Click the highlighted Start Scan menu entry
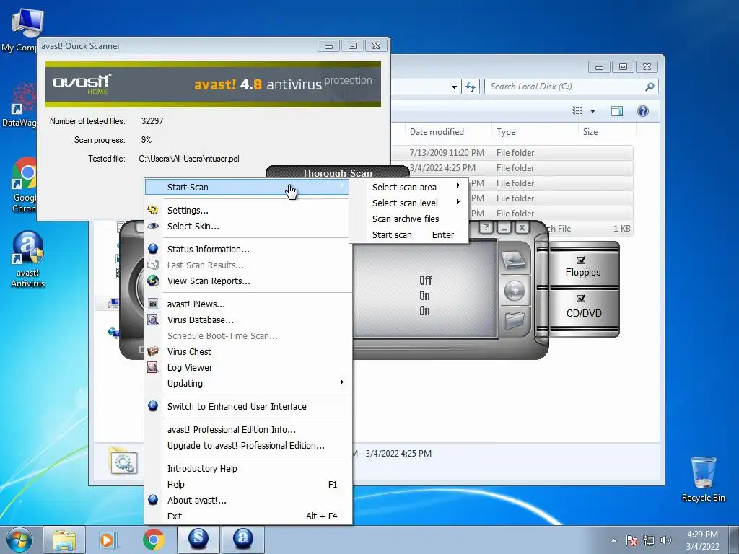Viewport: 739px width, 554px height. click(248, 187)
